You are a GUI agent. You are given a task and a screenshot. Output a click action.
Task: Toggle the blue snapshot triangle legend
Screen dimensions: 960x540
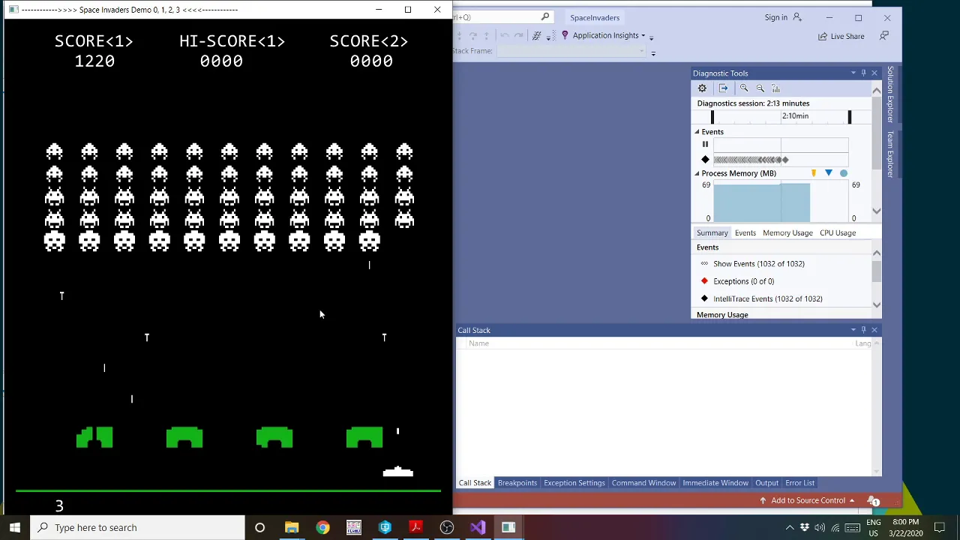[829, 173]
